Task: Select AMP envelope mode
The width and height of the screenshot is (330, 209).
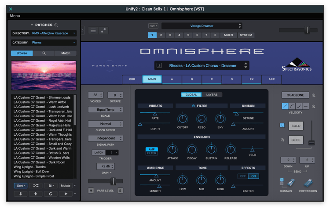Action: [151, 149]
